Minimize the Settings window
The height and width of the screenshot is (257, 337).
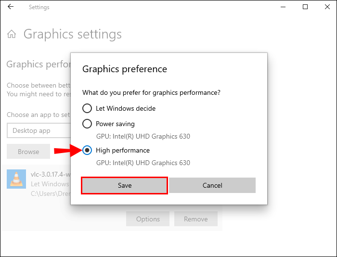pos(283,7)
